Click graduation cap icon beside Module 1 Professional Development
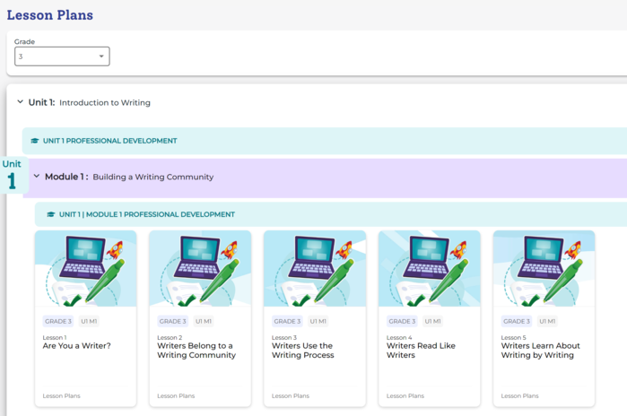This screenshot has width=627, height=416. pyautogui.click(x=51, y=214)
